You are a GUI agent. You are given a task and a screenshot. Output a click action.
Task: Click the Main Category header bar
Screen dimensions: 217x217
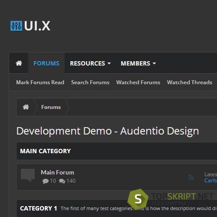pyautogui.click(x=117, y=151)
